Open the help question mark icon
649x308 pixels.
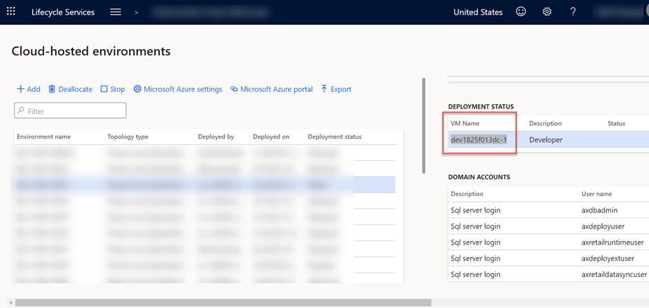pos(573,12)
